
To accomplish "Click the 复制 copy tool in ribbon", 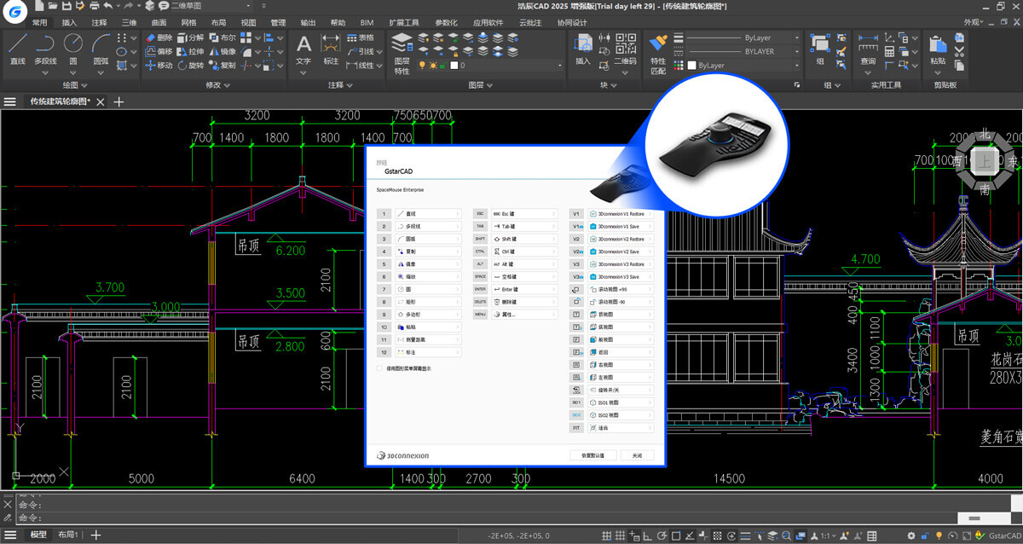I will (222, 65).
